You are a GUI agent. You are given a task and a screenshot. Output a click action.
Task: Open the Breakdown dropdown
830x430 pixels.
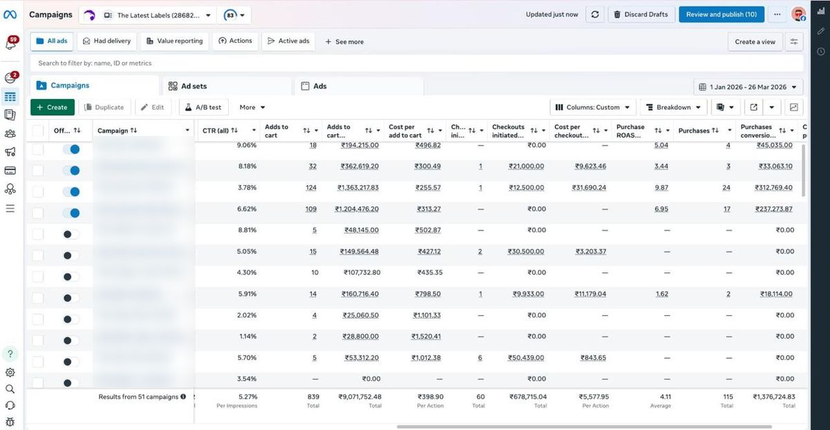point(673,107)
